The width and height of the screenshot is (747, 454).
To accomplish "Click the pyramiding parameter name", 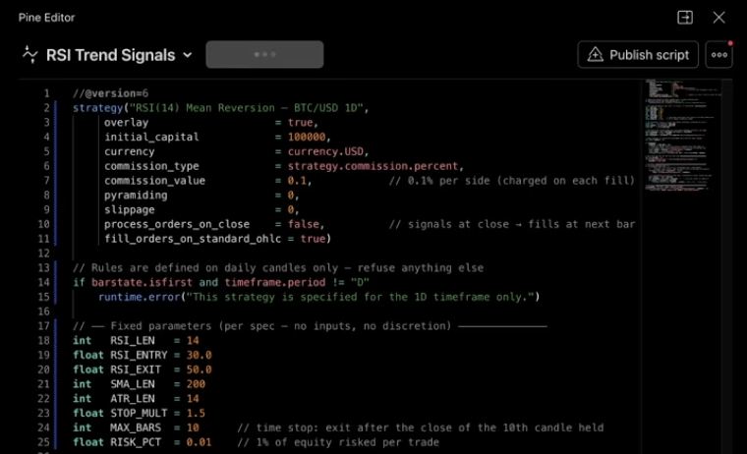I will point(136,196).
